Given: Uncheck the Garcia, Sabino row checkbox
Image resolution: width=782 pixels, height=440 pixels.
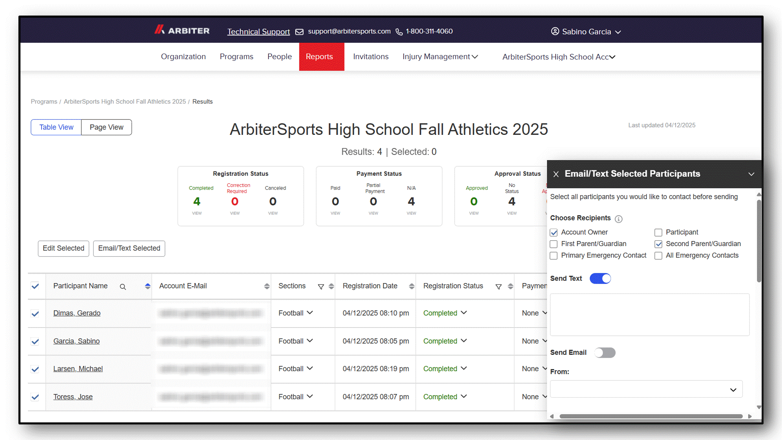Looking at the screenshot, I should (x=35, y=341).
